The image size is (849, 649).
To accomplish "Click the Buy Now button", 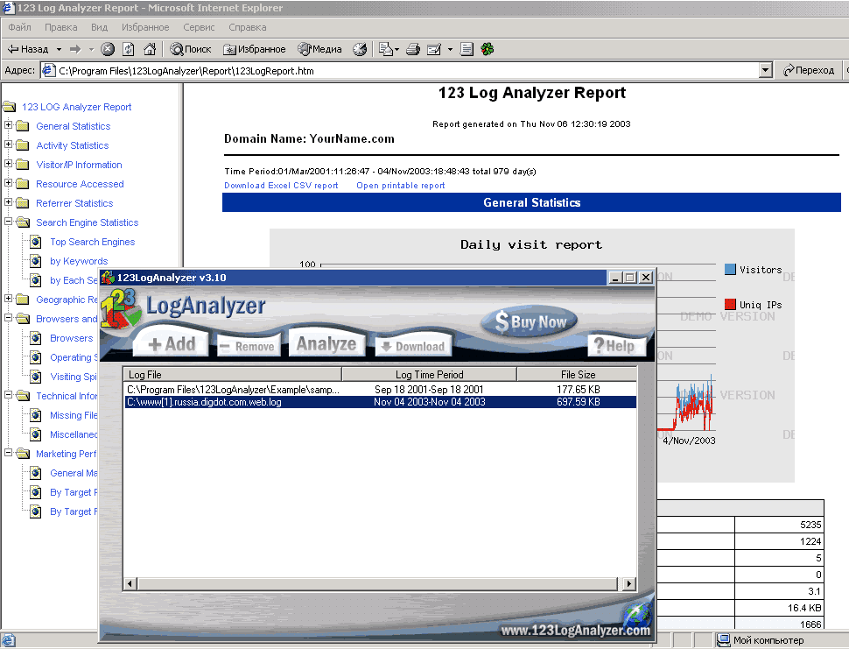I will pyautogui.click(x=530, y=322).
